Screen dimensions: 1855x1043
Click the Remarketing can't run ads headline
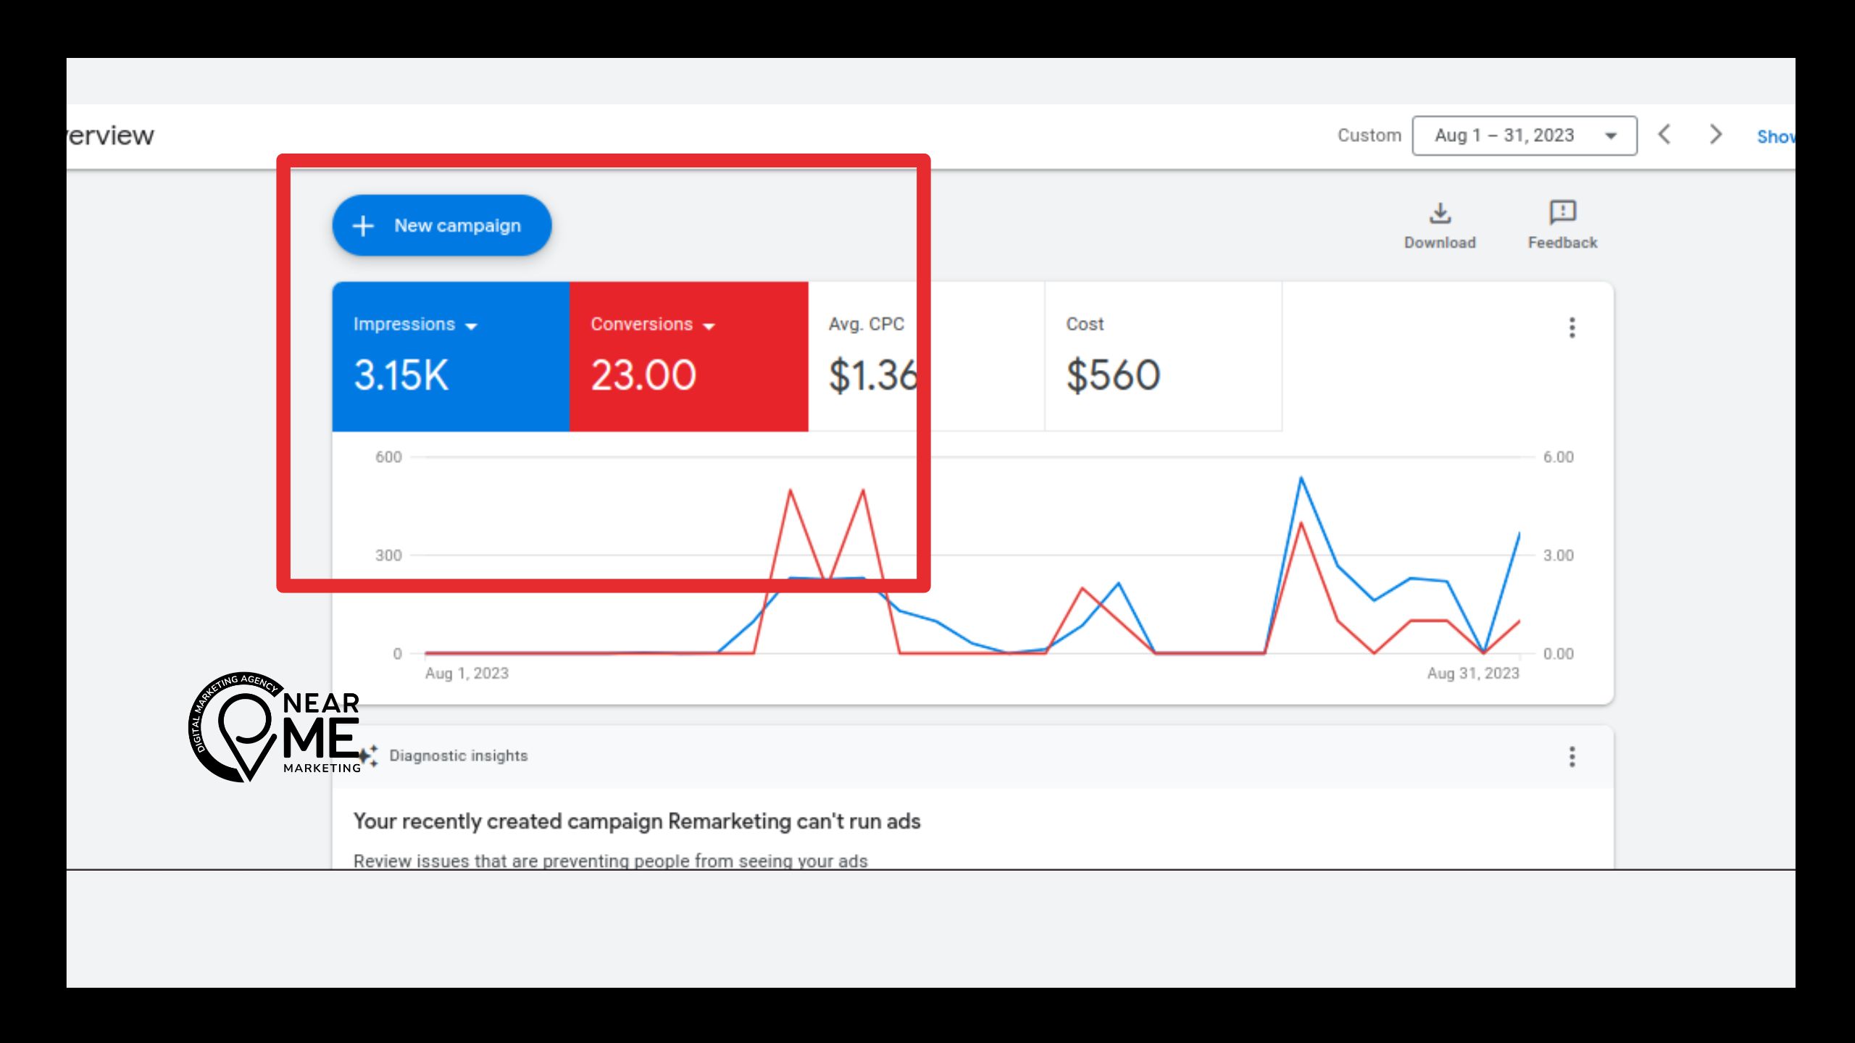coord(636,821)
